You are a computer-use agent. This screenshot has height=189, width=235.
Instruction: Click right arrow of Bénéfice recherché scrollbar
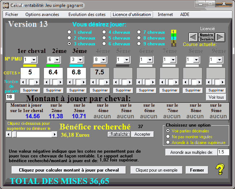point(54,135)
